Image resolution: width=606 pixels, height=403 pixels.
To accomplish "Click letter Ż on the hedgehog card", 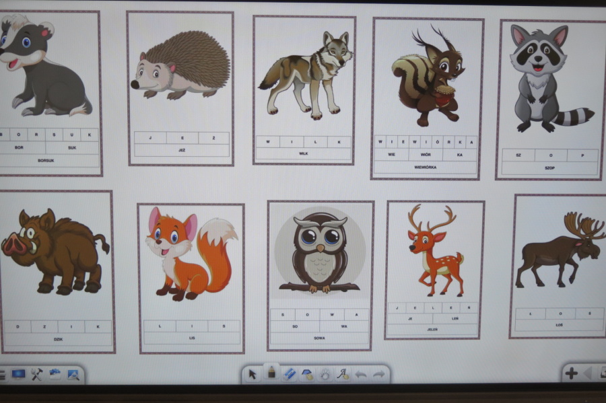I will pyautogui.click(x=213, y=138).
